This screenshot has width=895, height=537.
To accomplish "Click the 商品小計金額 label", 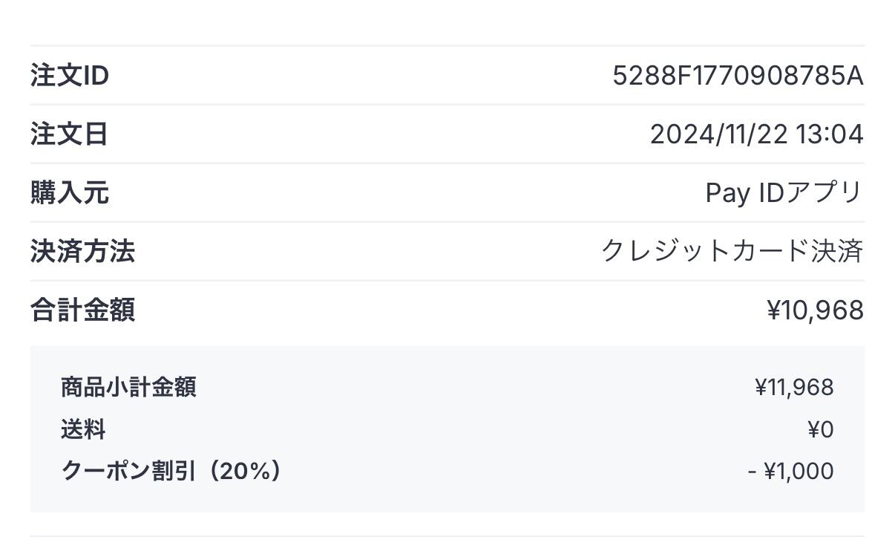I will (128, 387).
